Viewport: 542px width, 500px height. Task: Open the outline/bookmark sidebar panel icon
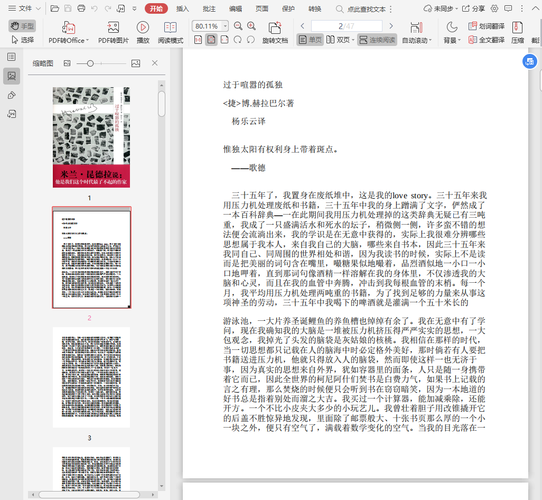12,57
